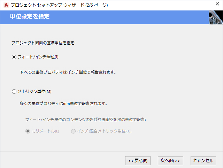Proceed with the 次へ button
The height and width of the screenshot is (168, 223).
point(170,161)
